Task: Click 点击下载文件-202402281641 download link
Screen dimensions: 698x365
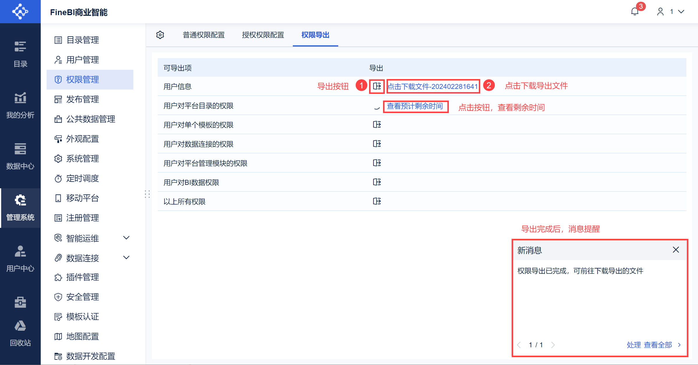Action: coord(433,86)
